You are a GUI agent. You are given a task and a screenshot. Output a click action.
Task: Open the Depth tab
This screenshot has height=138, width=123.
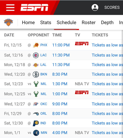point(107,23)
